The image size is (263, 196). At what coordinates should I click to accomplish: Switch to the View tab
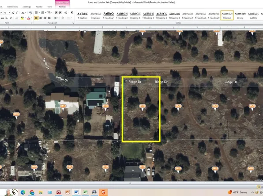coord(50,7)
